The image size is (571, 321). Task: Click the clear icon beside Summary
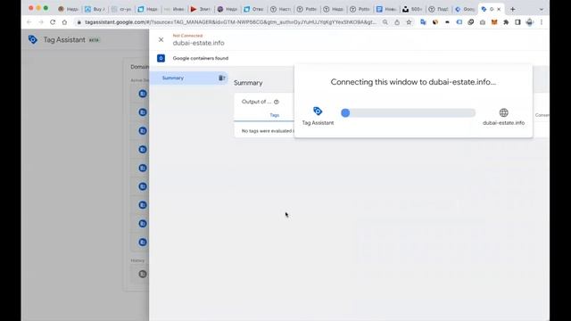tap(221, 78)
